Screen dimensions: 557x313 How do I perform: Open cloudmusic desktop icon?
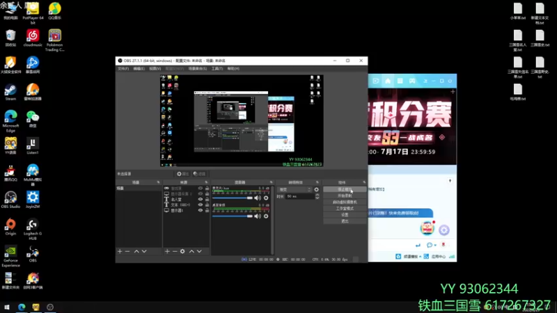(33, 38)
